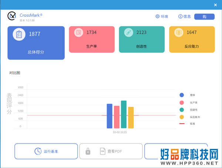Click the 反应能力 card monitor icon
This screenshot has width=222, height=168.
click(x=179, y=33)
